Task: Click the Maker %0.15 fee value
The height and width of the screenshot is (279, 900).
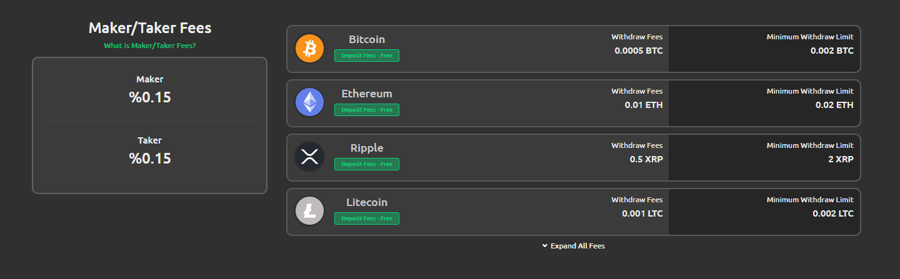Action: 150,97
